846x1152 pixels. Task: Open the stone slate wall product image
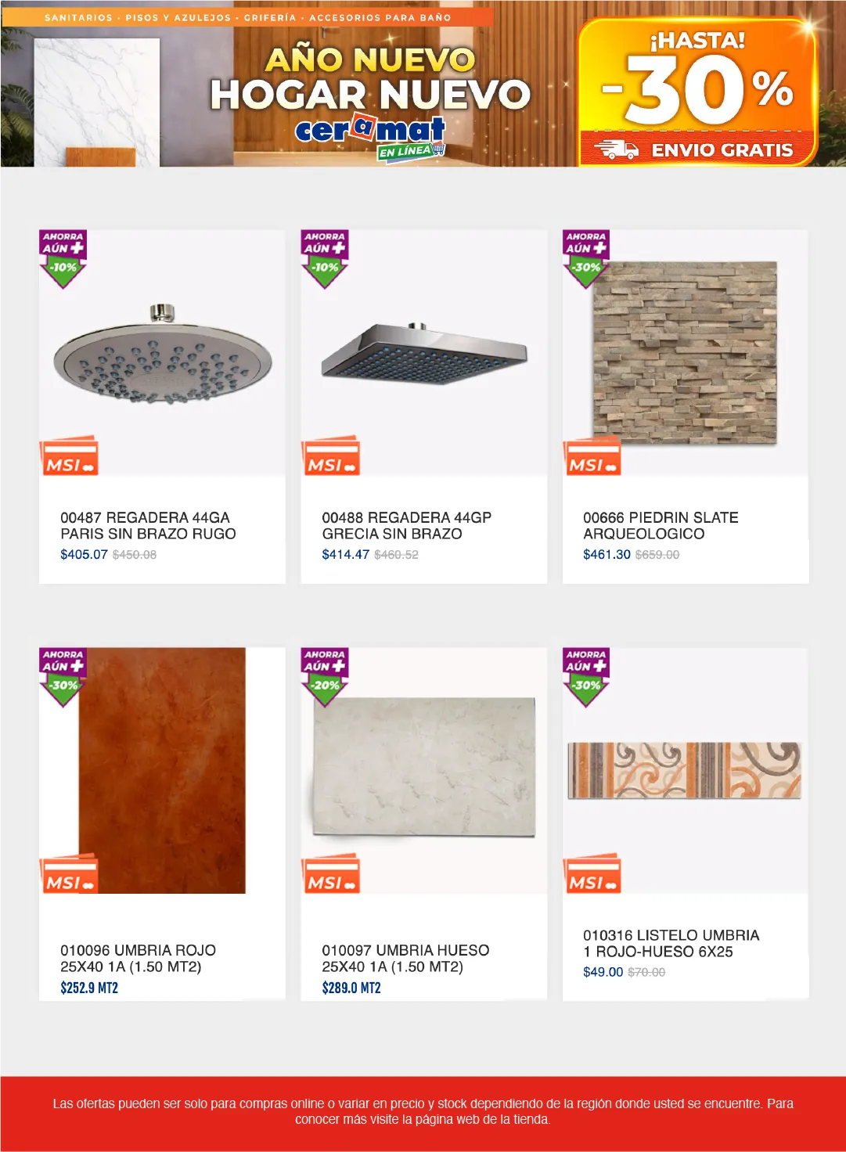click(x=685, y=353)
